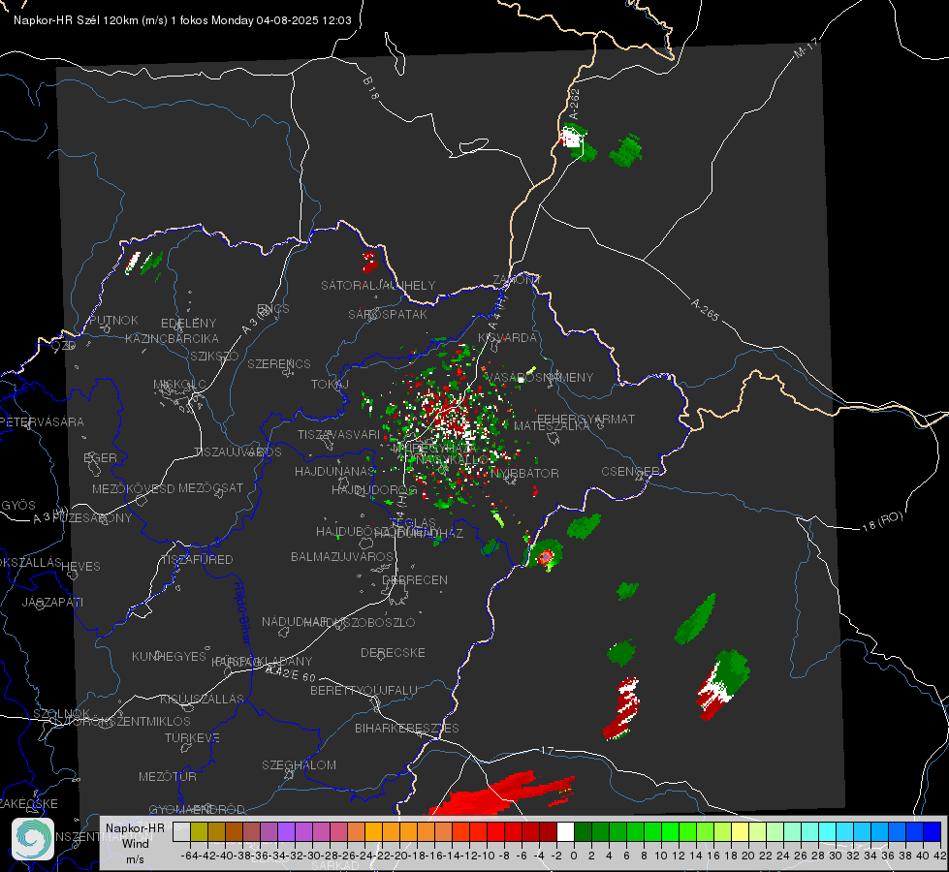Select the SÁROSPATAK label
This screenshot has height=872, width=949.
coord(388,314)
